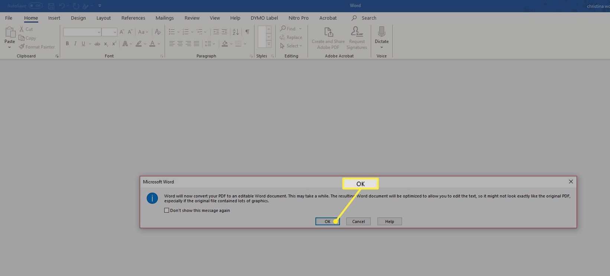The height and width of the screenshot is (276, 610).
Task: Toggle Italic formatting
Action: click(x=75, y=44)
